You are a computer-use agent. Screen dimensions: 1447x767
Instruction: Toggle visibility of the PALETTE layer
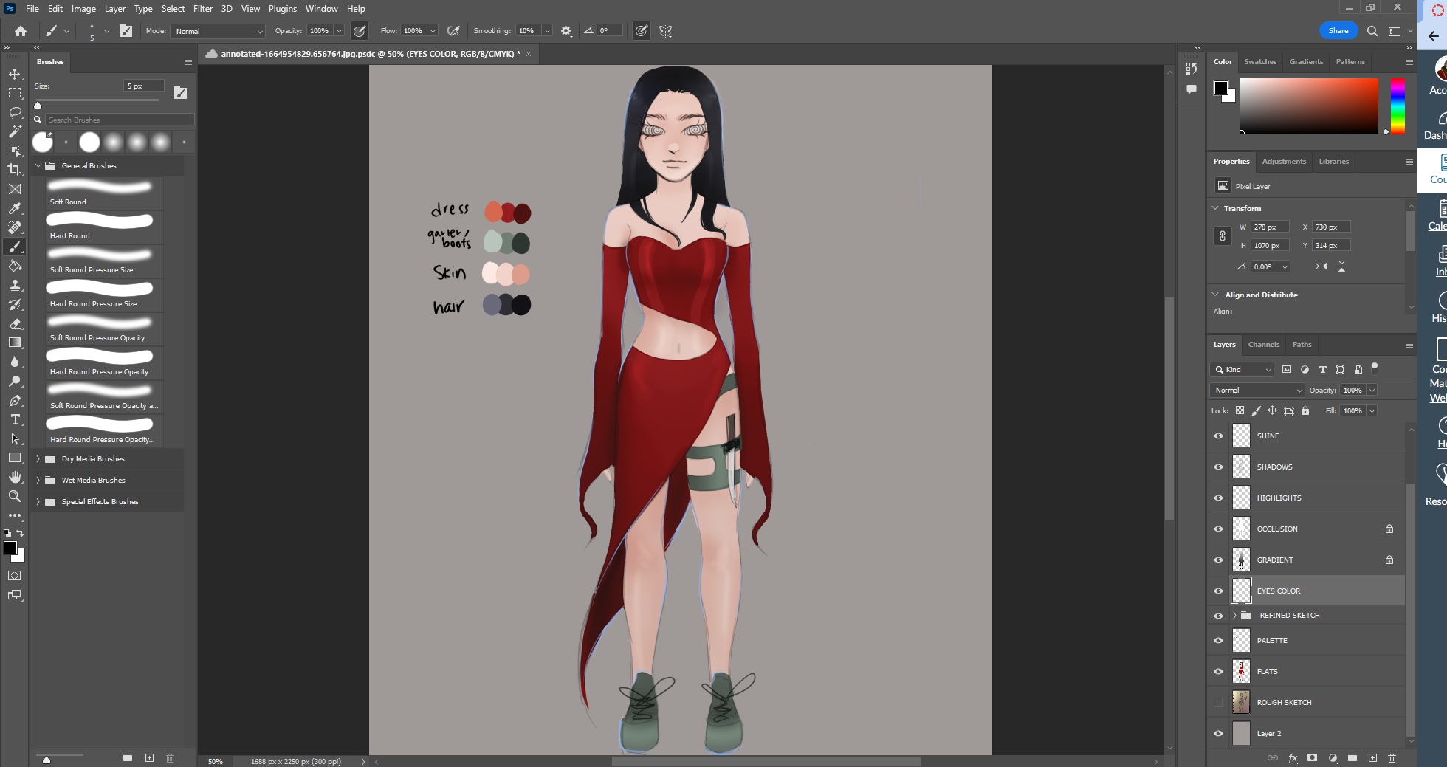pos(1218,641)
